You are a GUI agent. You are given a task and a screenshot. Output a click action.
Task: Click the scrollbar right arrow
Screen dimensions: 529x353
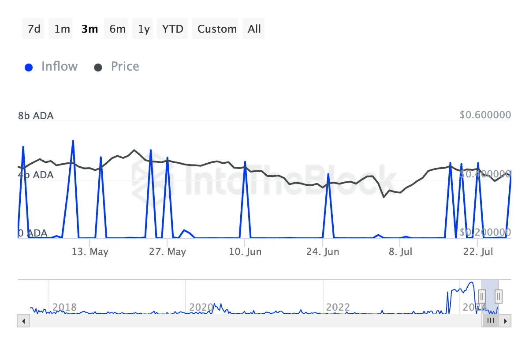(506, 321)
